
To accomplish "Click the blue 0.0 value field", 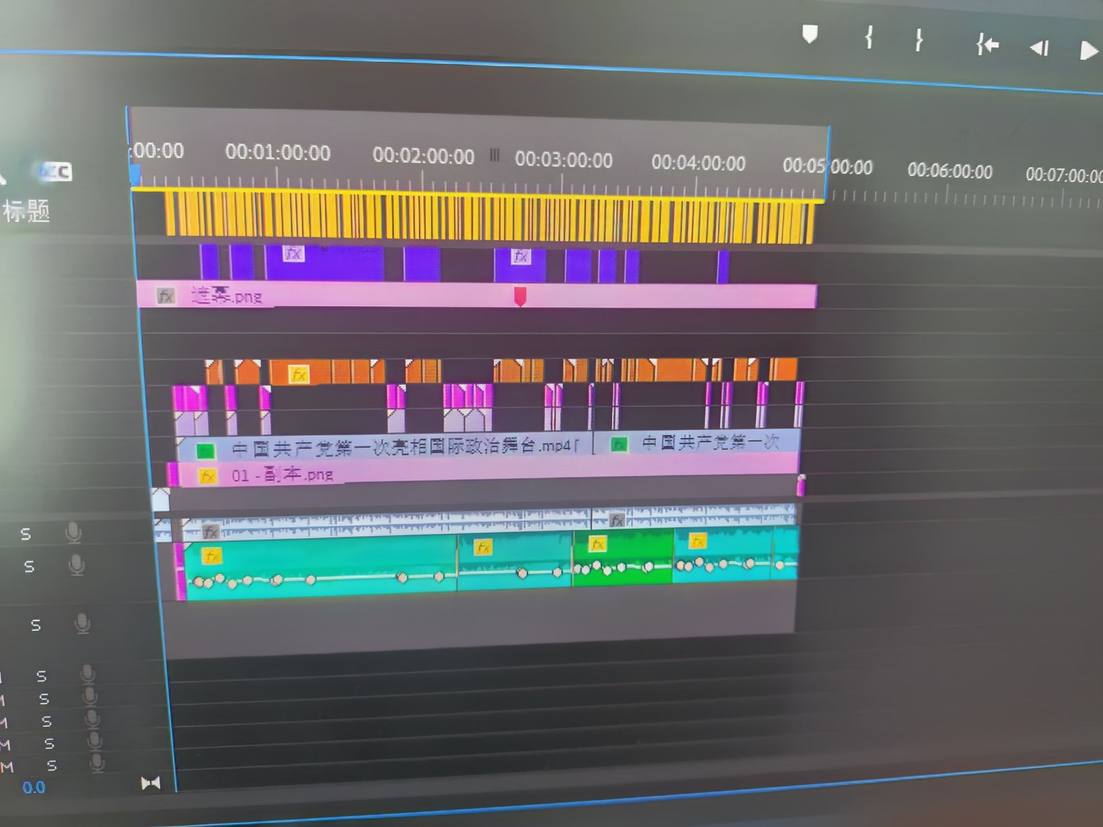I will point(34,787).
